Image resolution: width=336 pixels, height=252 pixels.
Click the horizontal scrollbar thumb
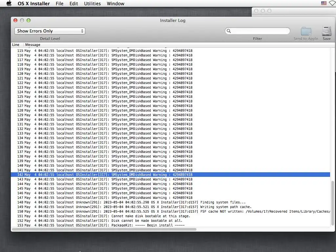pyautogui.click(x=104, y=229)
